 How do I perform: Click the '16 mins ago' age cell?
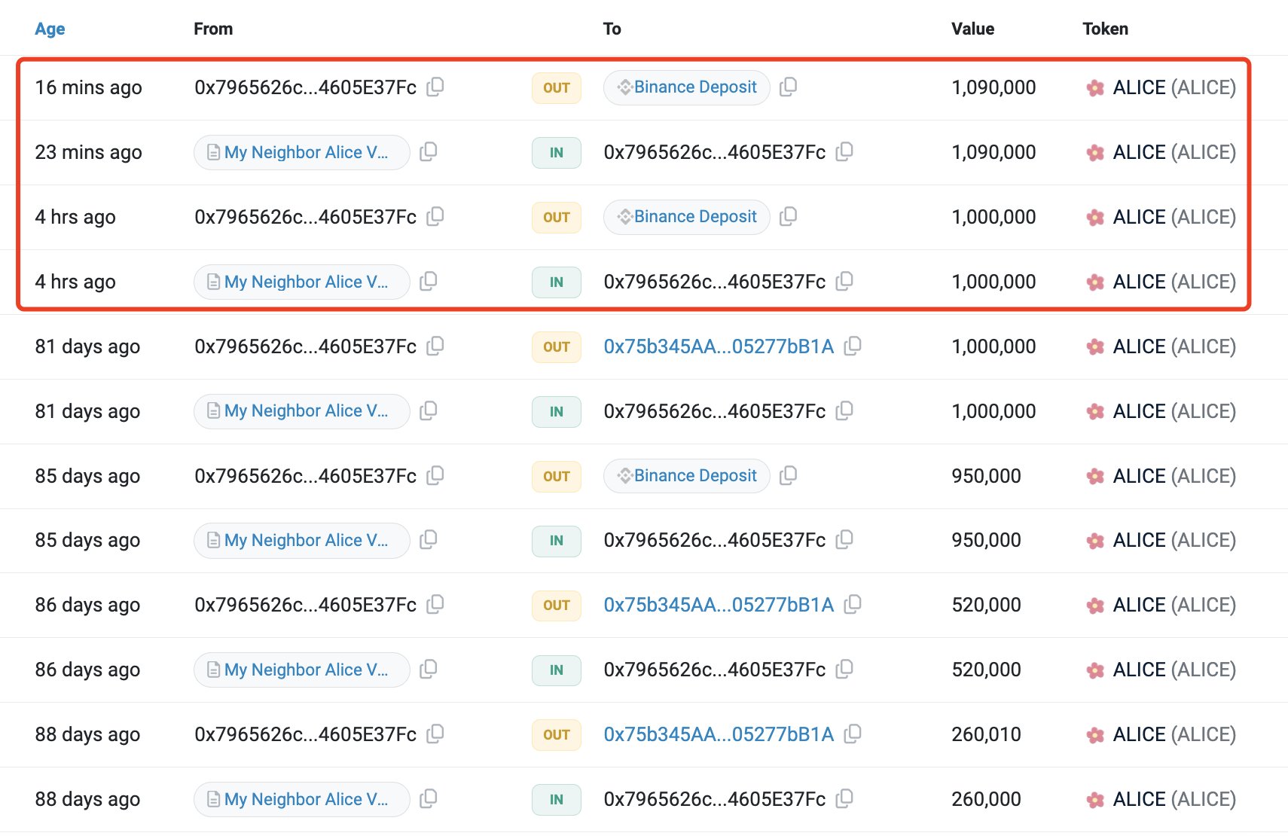pyautogui.click(x=88, y=87)
